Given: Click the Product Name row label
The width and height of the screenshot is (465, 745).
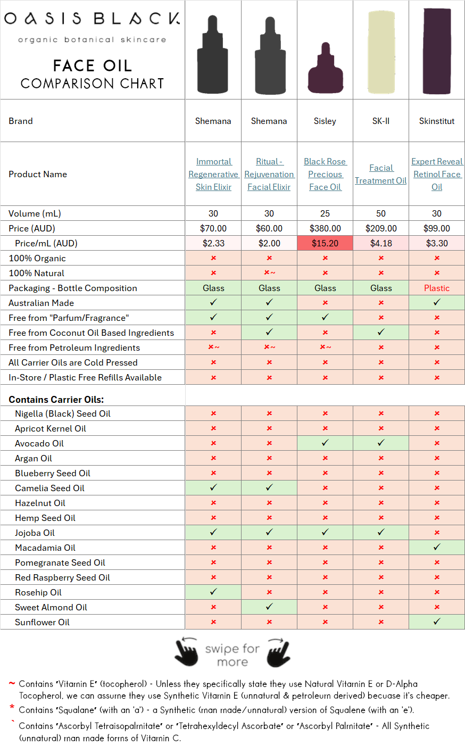Looking at the screenshot, I should pos(38,174).
